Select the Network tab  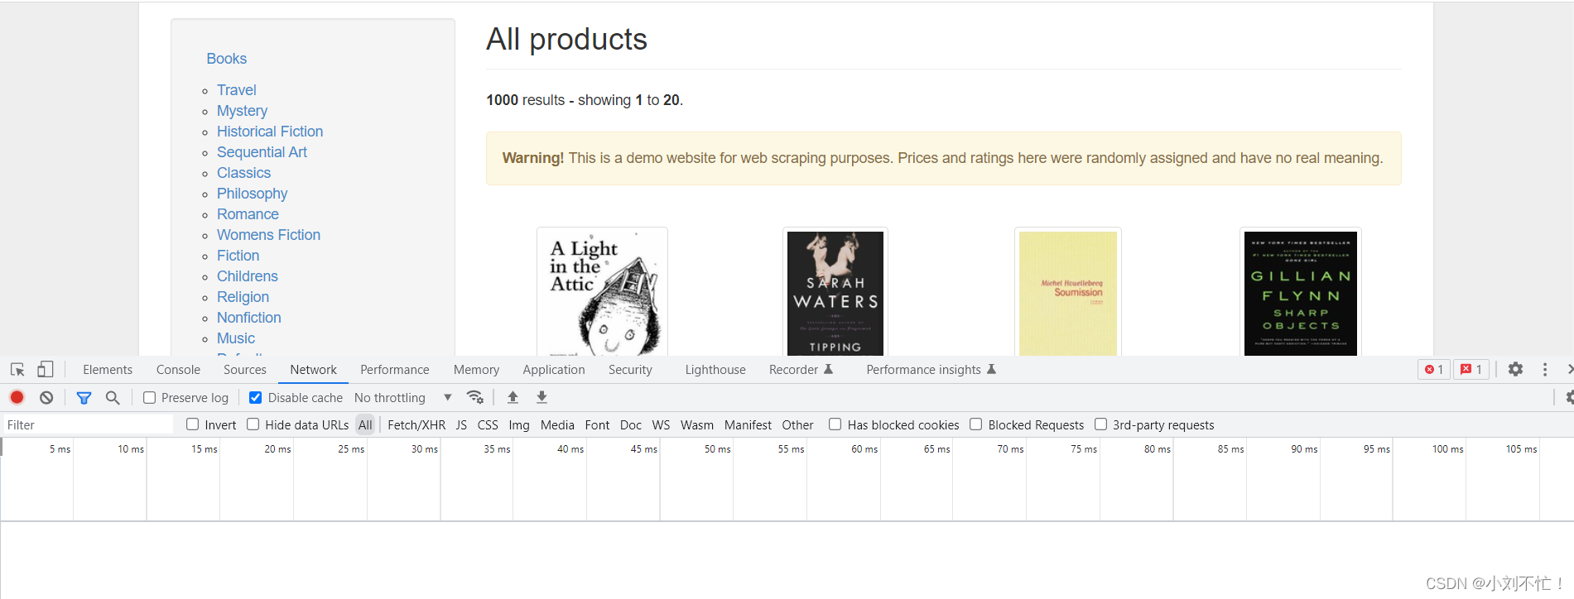point(313,370)
